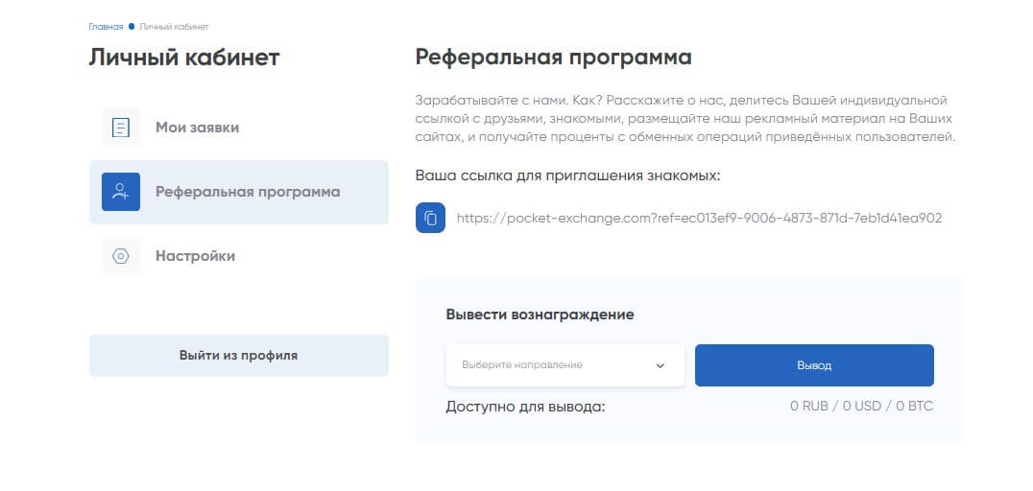Click the 0 RUB / 0 USD / 0 BTC balance
Viewport: 1033px width, 491px height.
[861, 407]
